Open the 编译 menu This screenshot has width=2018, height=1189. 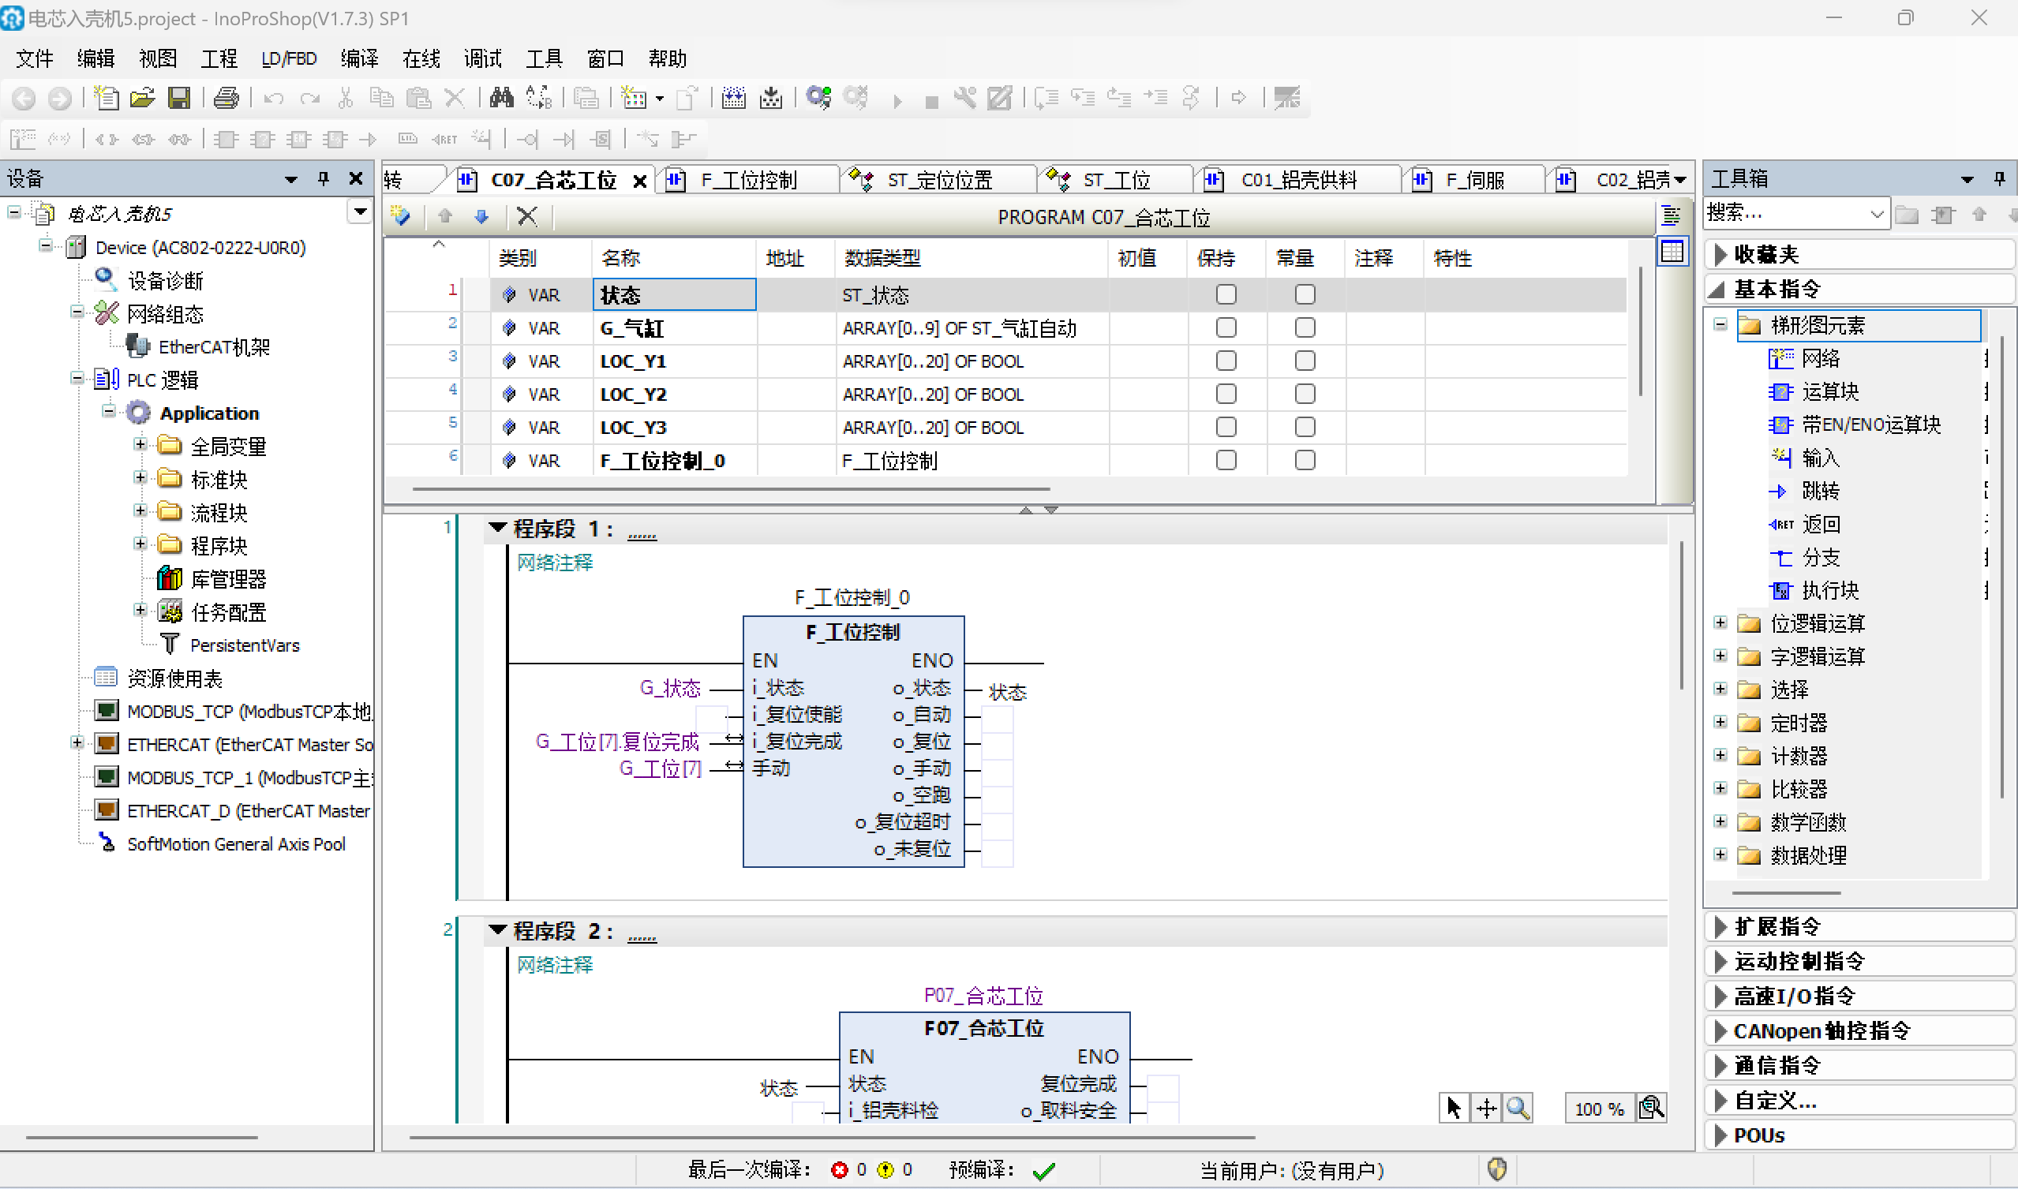[358, 58]
